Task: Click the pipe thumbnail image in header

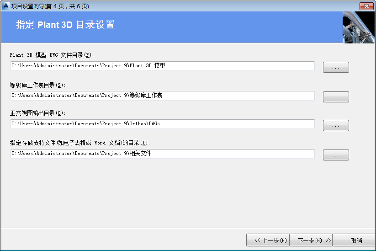Action: (358, 27)
